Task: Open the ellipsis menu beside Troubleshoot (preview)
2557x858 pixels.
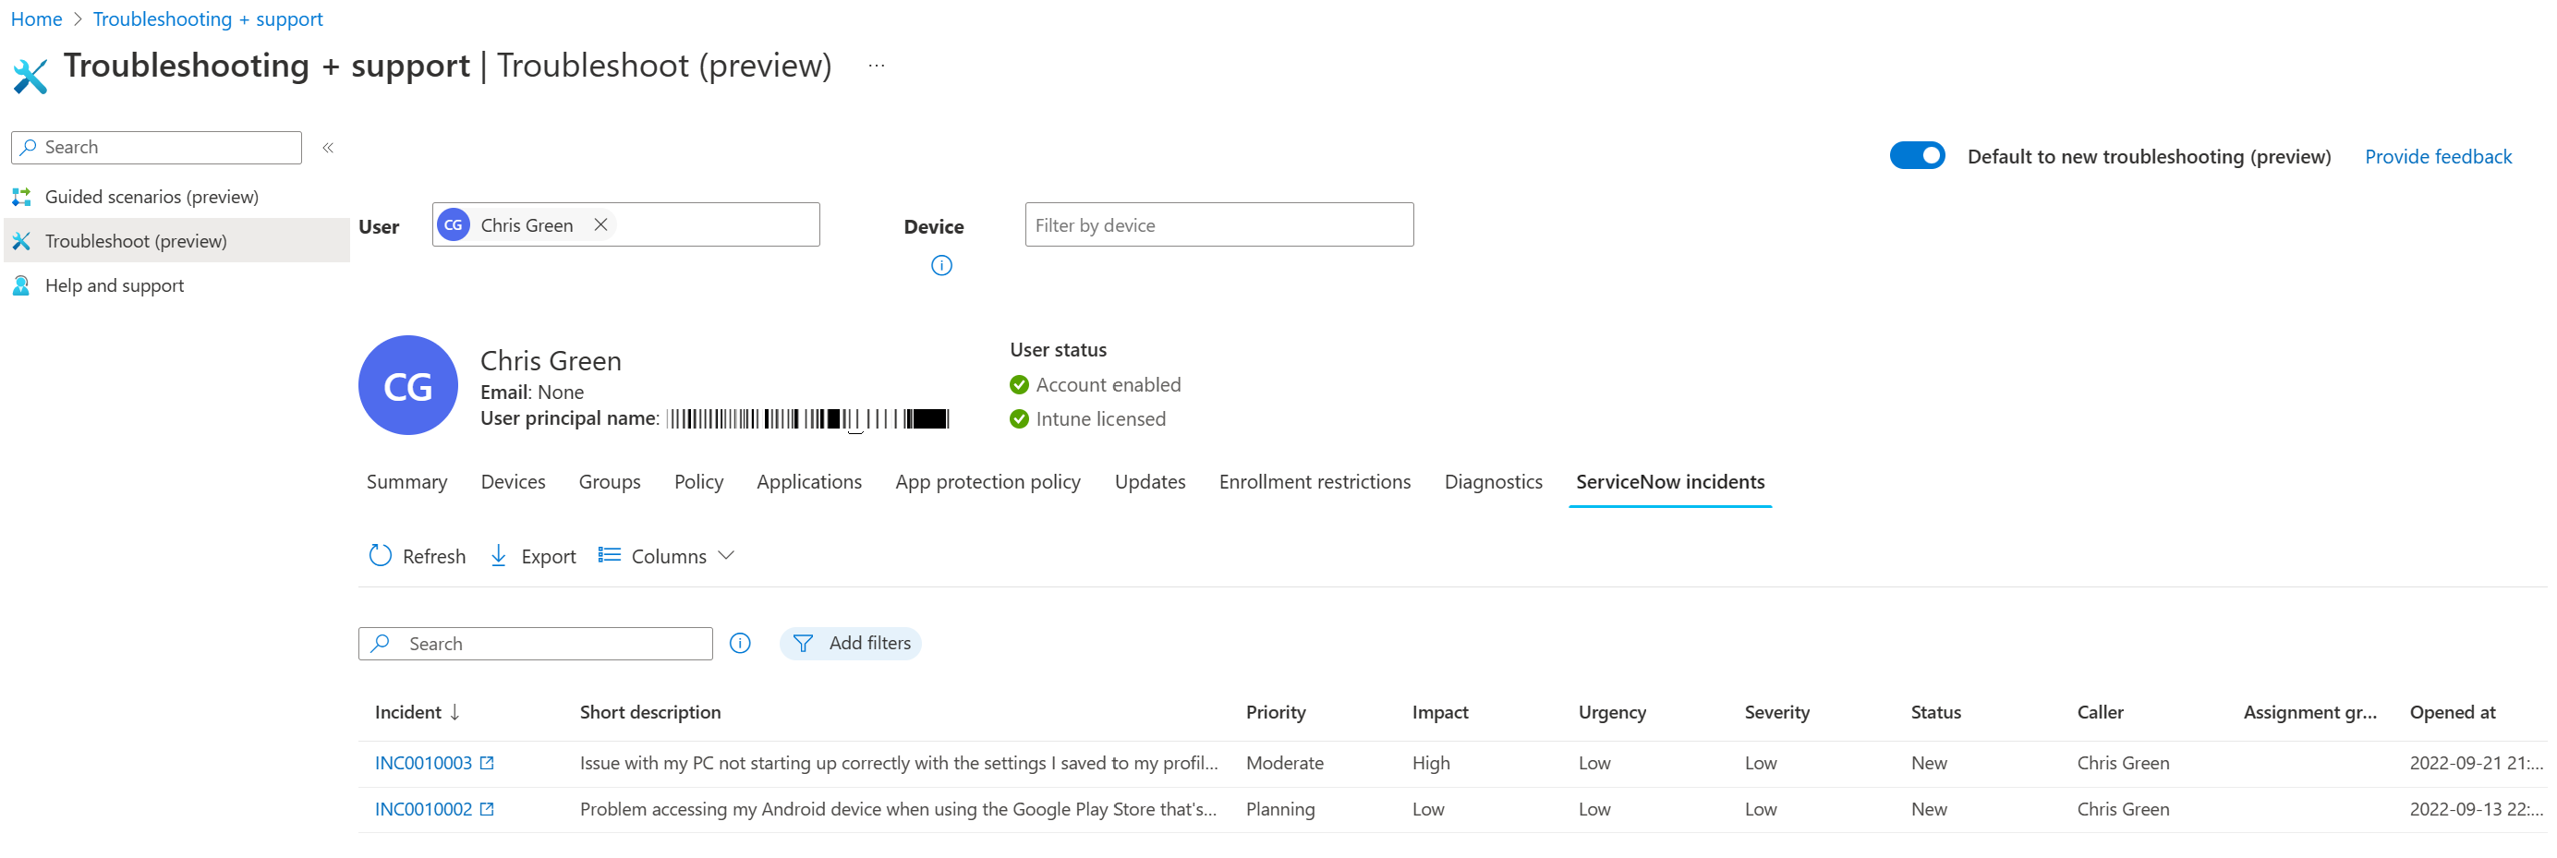Action: pos(876,65)
